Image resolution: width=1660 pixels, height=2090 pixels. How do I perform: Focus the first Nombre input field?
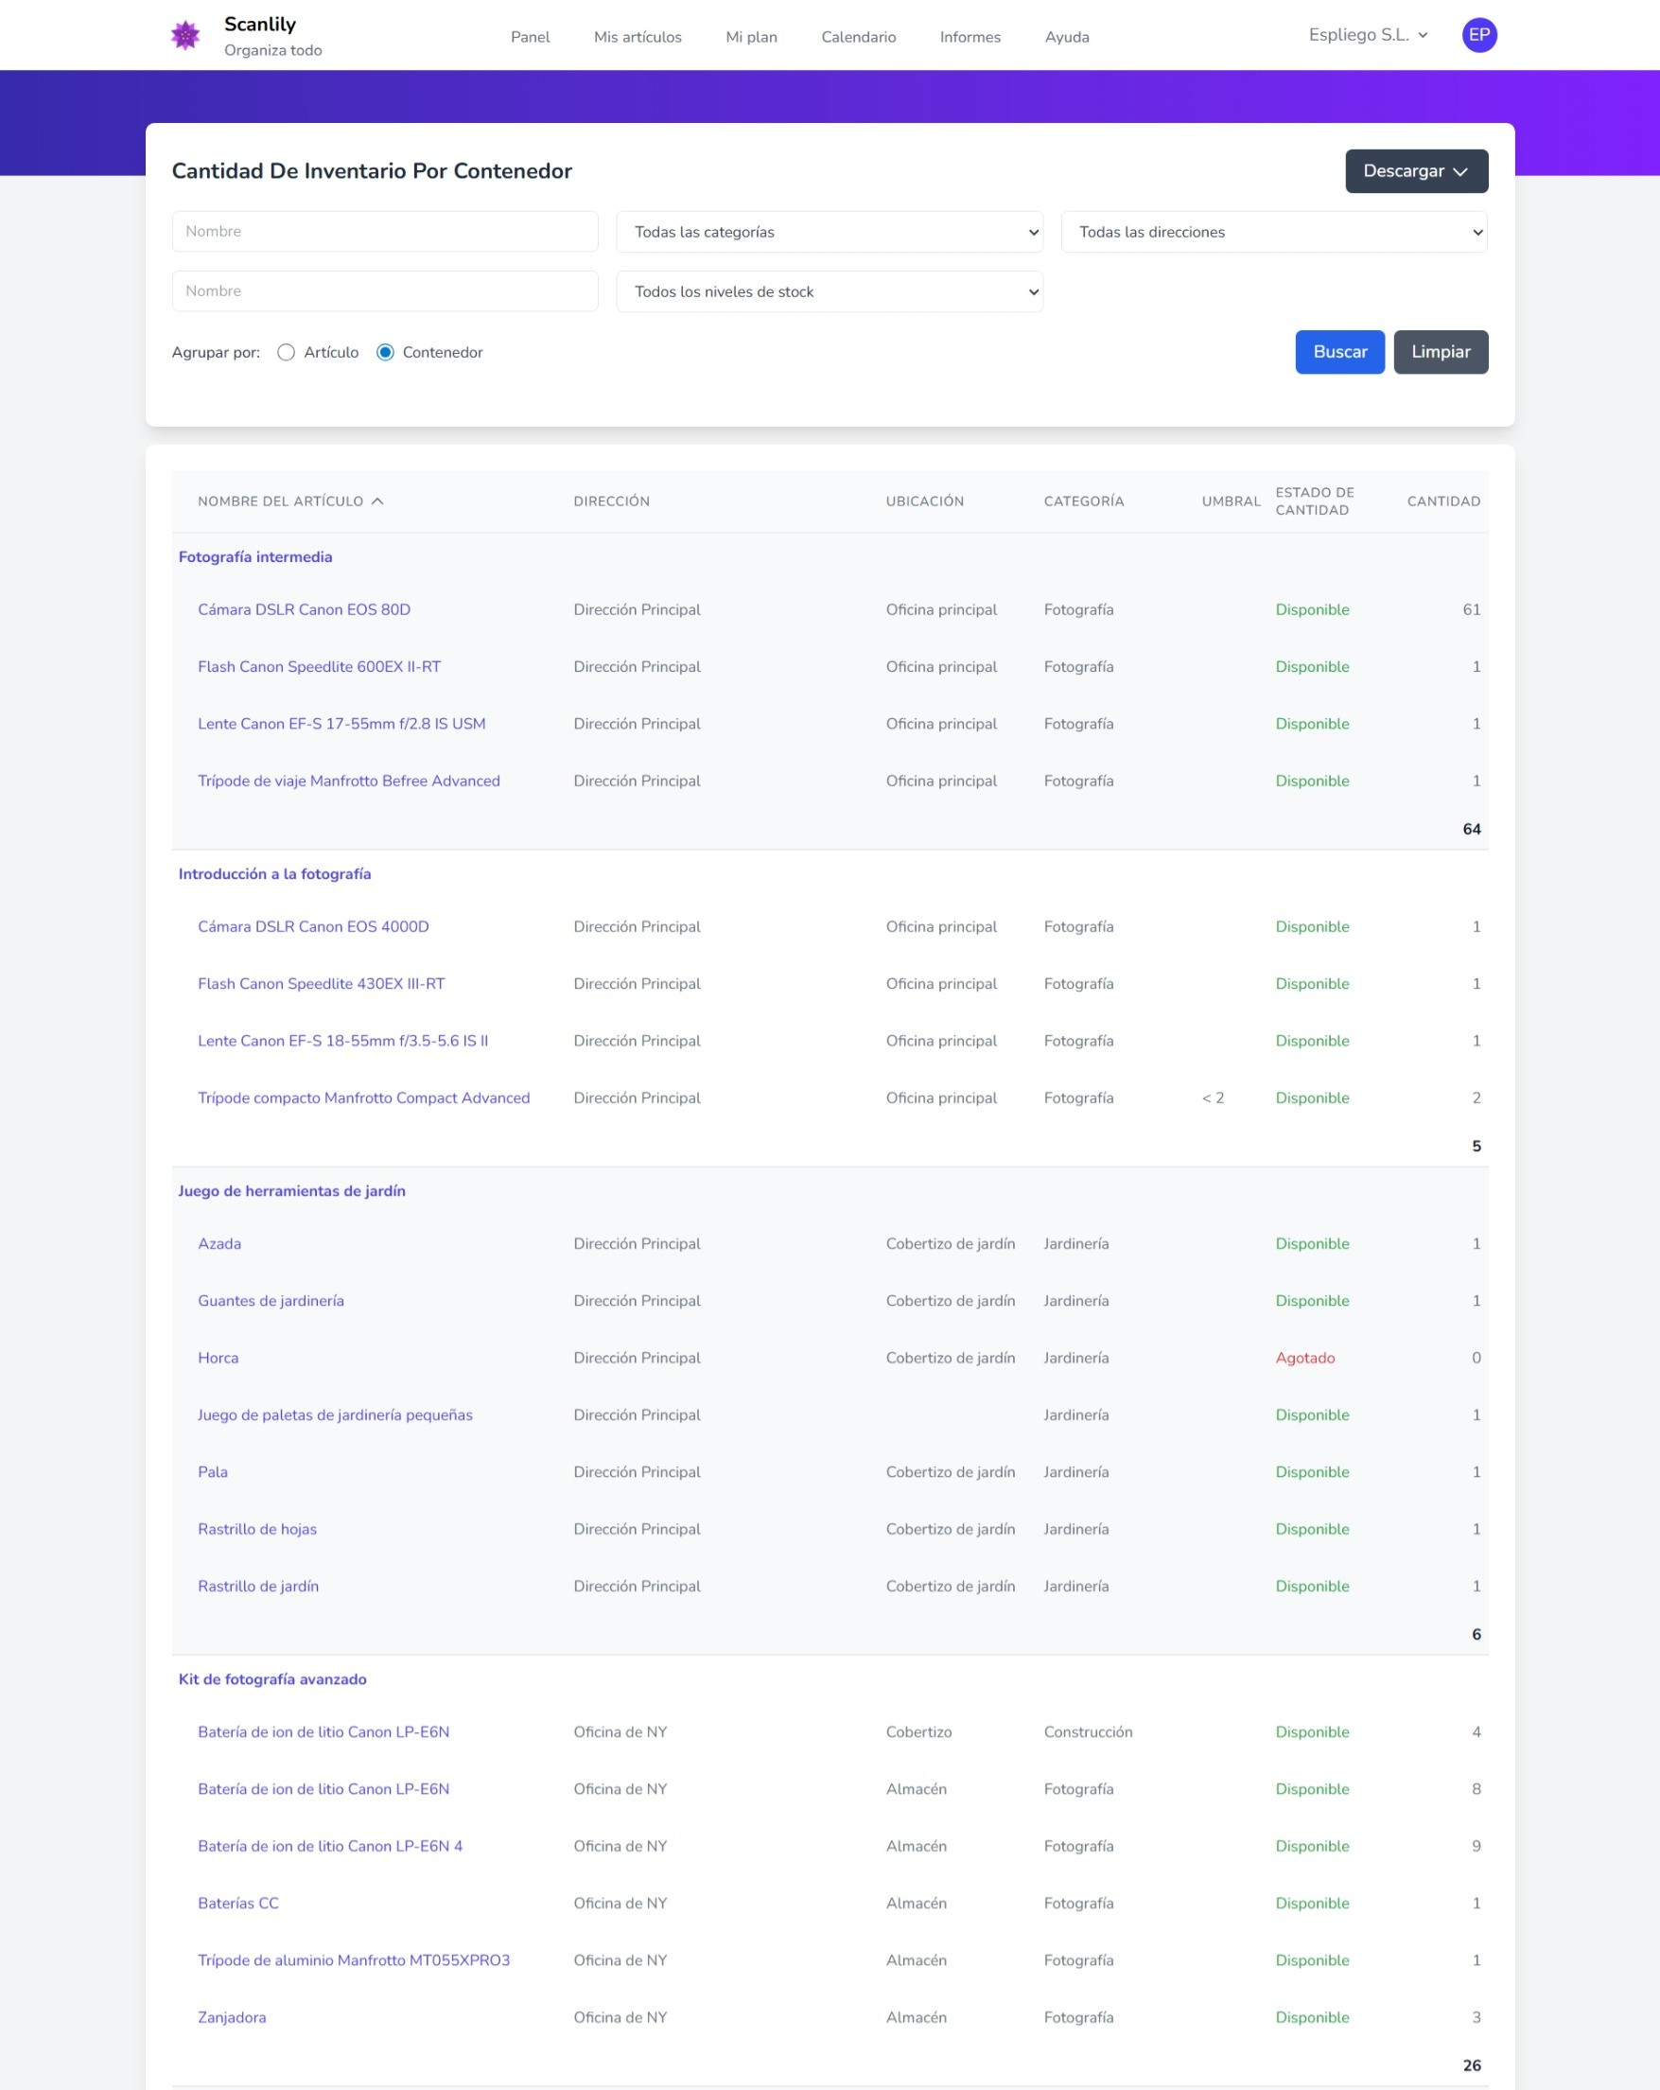pyautogui.click(x=385, y=232)
